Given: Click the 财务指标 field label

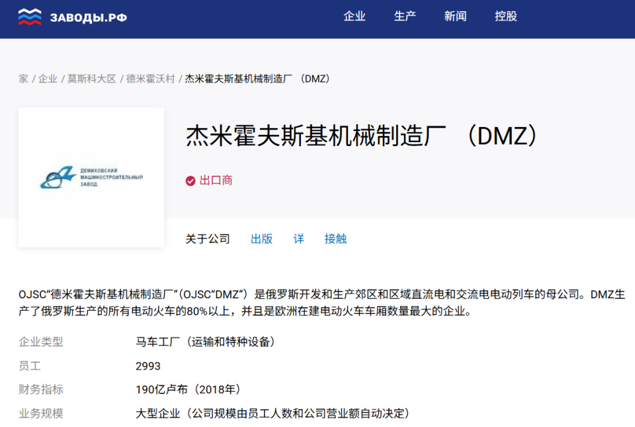Looking at the screenshot, I should point(41,389).
